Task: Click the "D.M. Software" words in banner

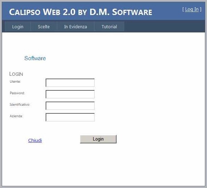Action: point(121,12)
